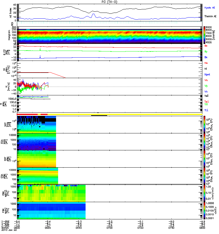
Task: Click the 0700 time tick label
Action: pos(109,228)
